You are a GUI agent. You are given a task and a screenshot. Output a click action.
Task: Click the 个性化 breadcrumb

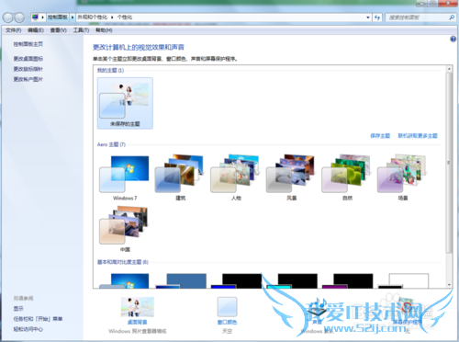[x=125, y=17]
